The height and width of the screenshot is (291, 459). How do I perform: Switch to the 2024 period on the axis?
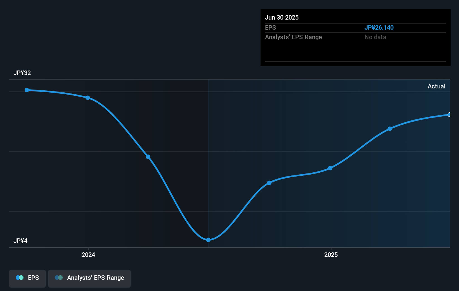click(x=88, y=255)
